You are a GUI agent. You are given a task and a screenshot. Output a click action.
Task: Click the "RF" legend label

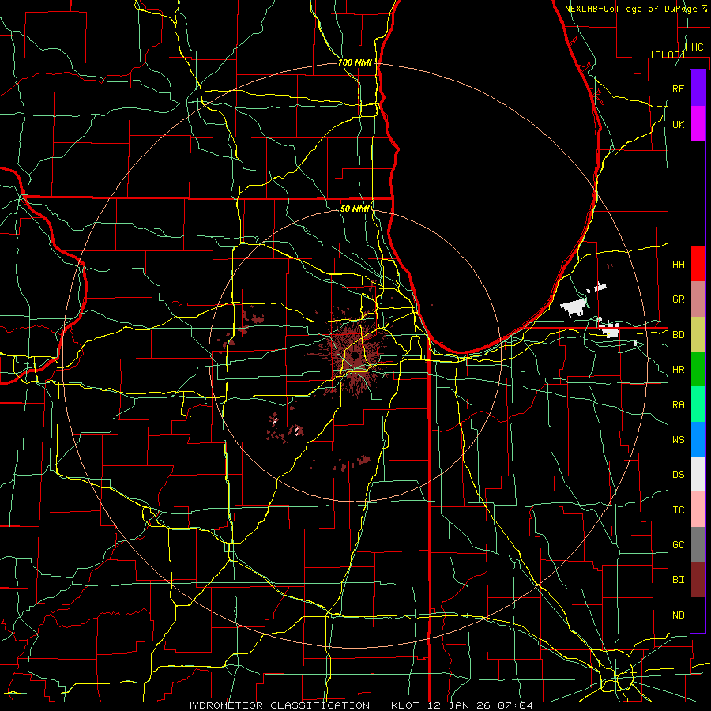(679, 88)
